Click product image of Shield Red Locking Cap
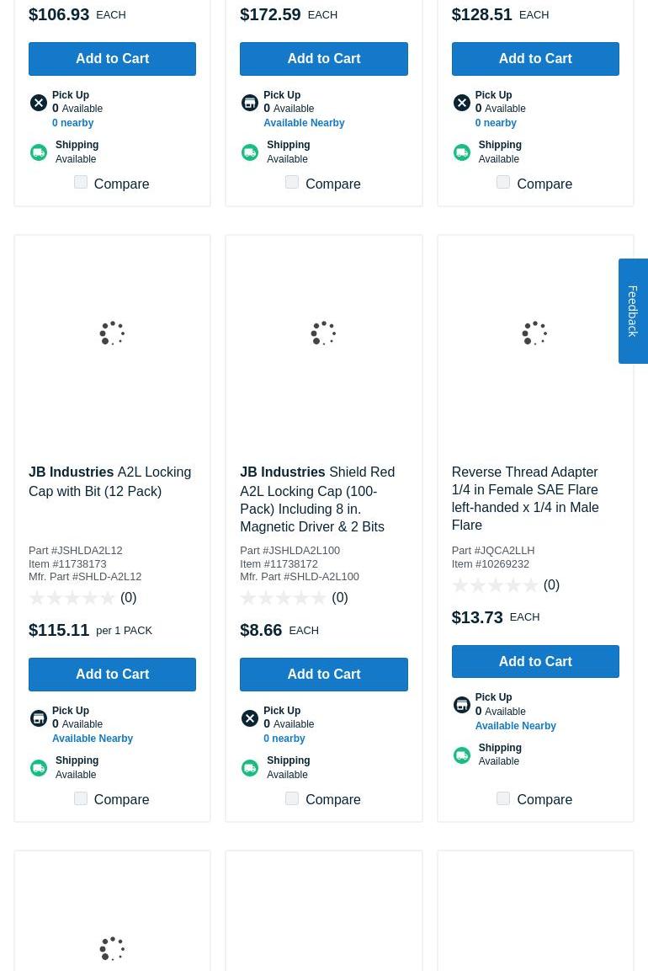Screen dimensions: 648x971 (x=323, y=333)
